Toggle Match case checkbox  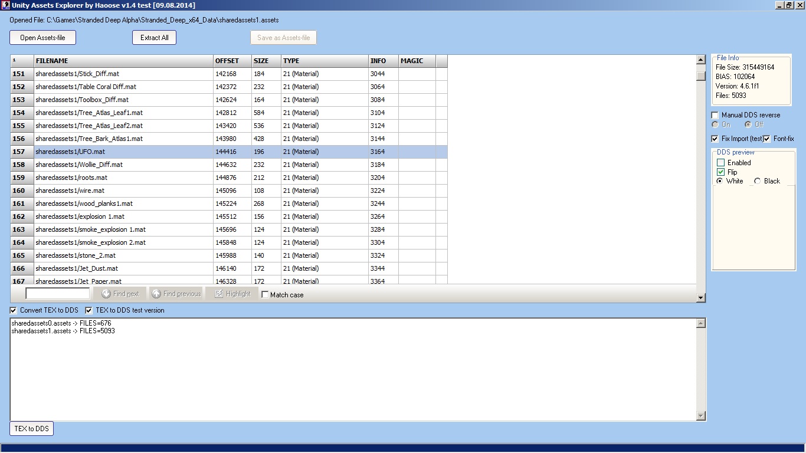[265, 295]
